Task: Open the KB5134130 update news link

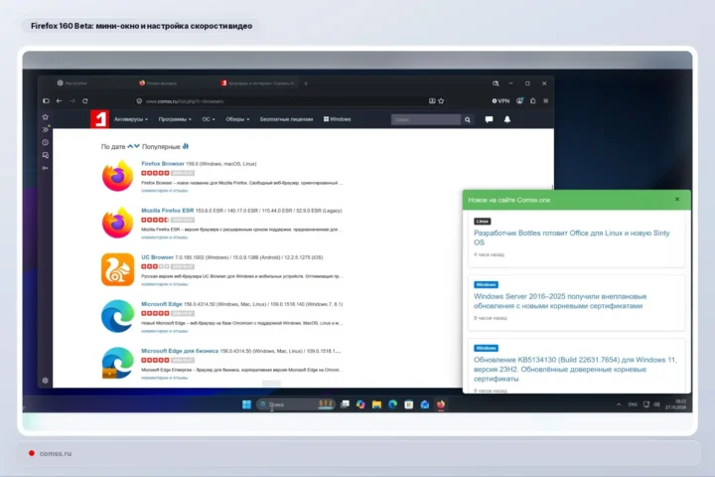Action: [575, 370]
